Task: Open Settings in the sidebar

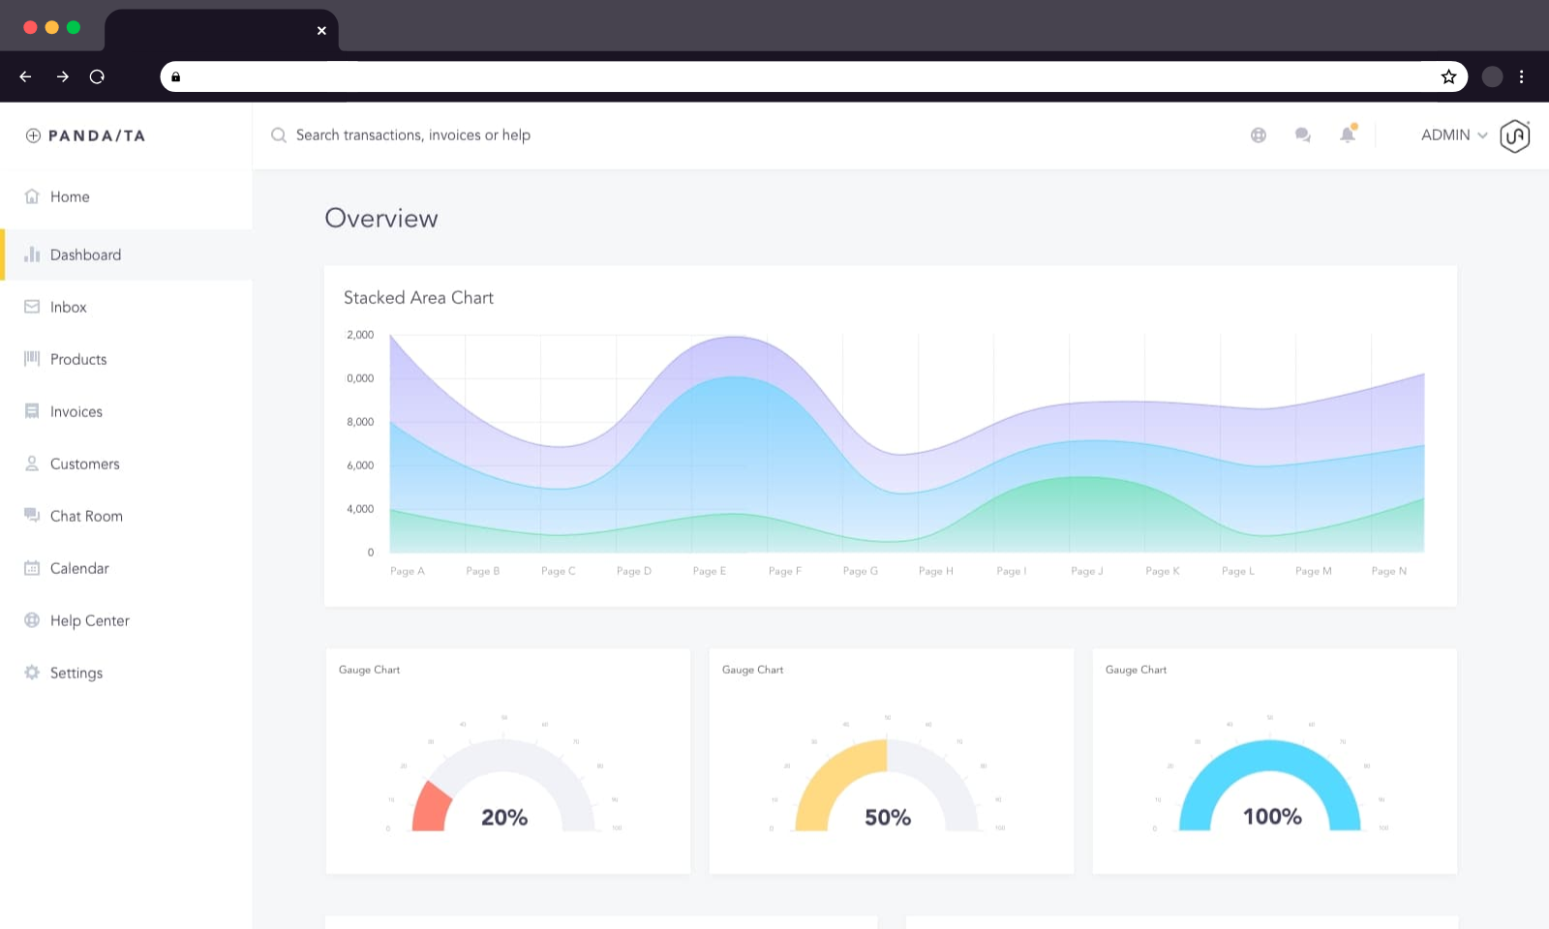Action: [x=76, y=673]
